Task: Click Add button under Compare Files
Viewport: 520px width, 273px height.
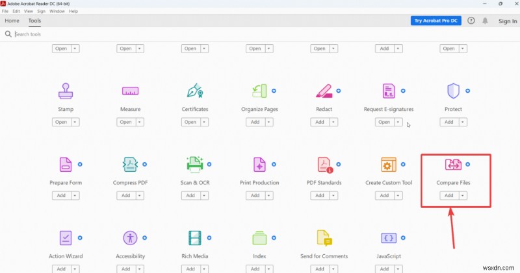Action: click(x=449, y=196)
